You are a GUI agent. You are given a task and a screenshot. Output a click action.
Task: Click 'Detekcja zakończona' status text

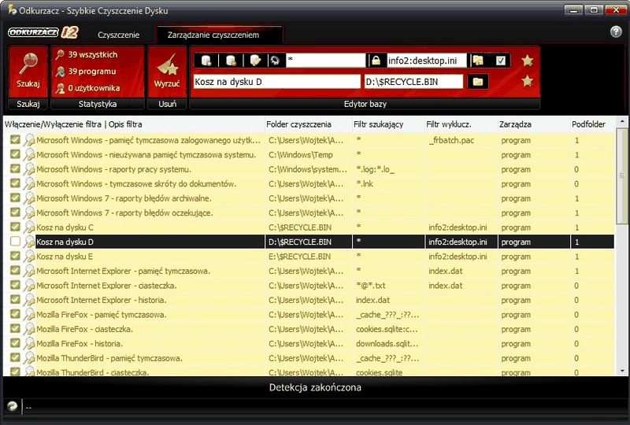(315, 387)
